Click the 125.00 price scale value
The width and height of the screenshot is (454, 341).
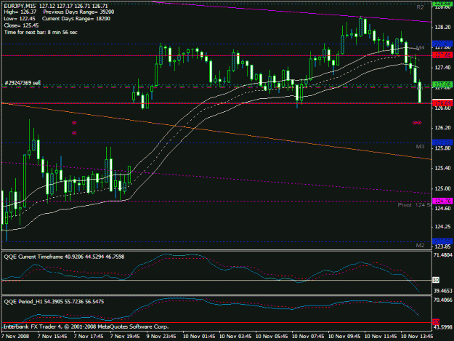(442, 188)
